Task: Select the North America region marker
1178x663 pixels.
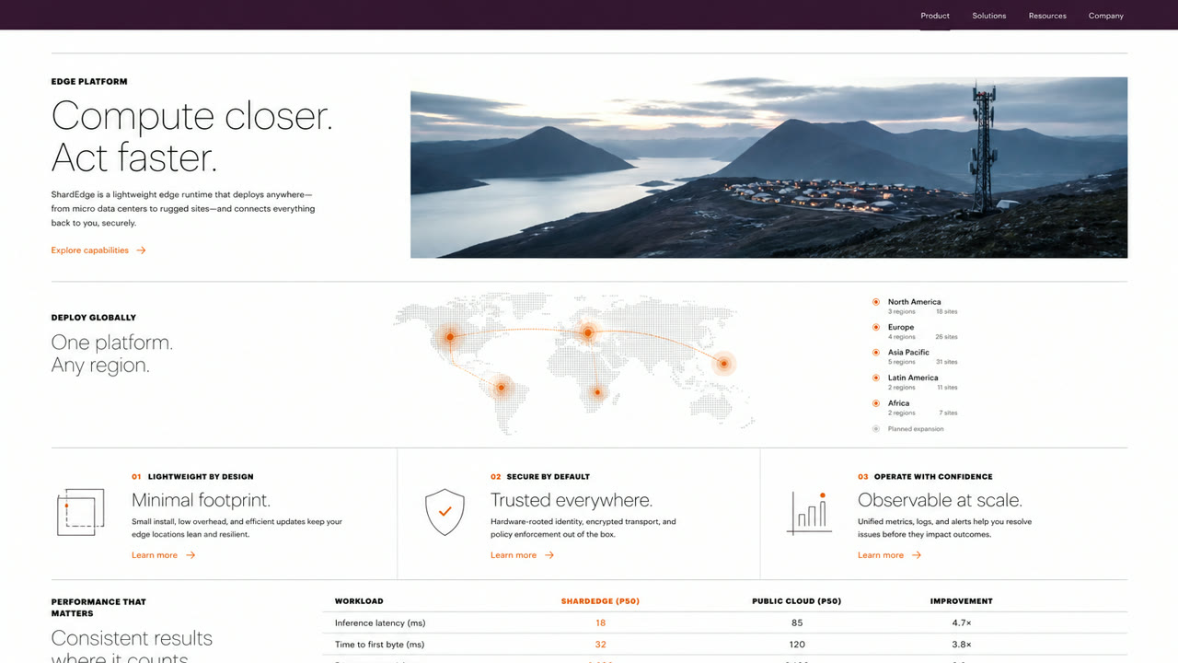Action: (x=876, y=302)
